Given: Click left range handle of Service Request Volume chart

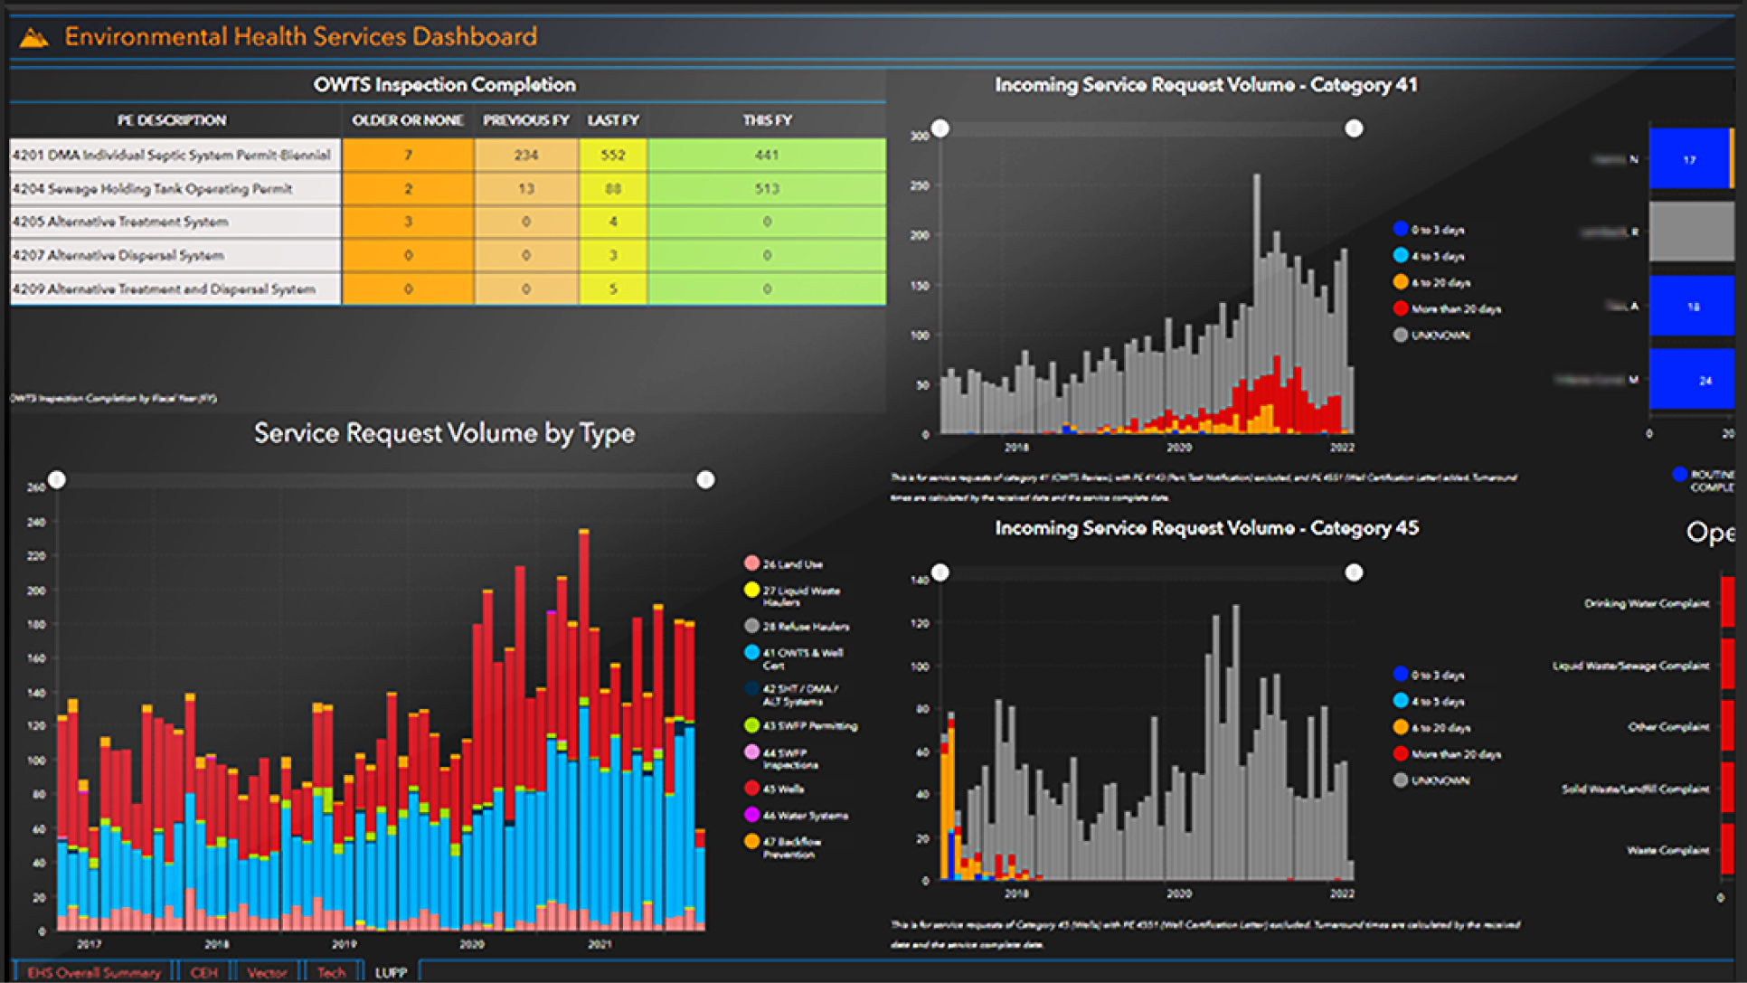Looking at the screenshot, I should (x=57, y=480).
